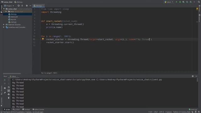Screen dimensions: 201x113
Task: Collapse the voice_chat root folder
Action: (x=4, y=9)
